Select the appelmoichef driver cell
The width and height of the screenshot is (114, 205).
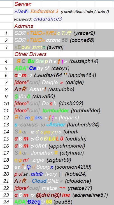click(x=64, y=146)
